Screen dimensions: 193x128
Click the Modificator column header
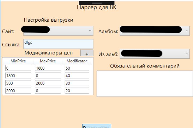point(77,61)
